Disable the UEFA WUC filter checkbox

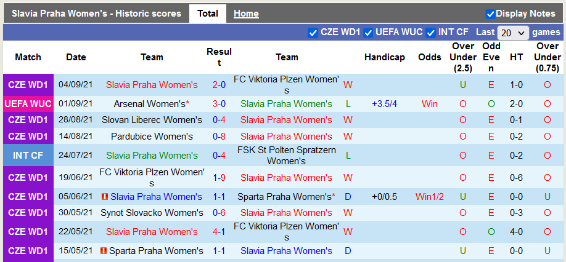tap(369, 33)
